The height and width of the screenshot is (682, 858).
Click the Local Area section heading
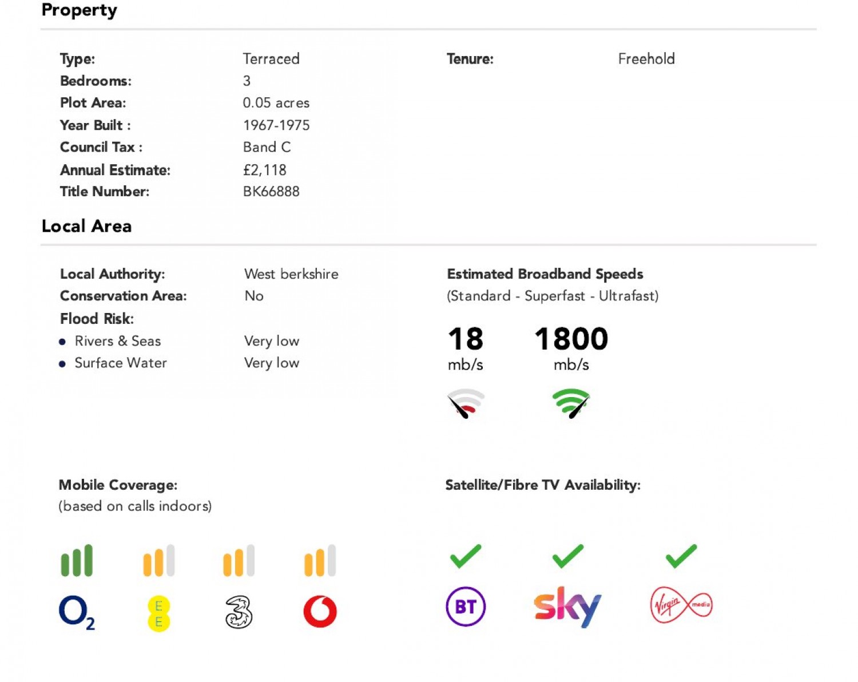pyautogui.click(x=86, y=227)
